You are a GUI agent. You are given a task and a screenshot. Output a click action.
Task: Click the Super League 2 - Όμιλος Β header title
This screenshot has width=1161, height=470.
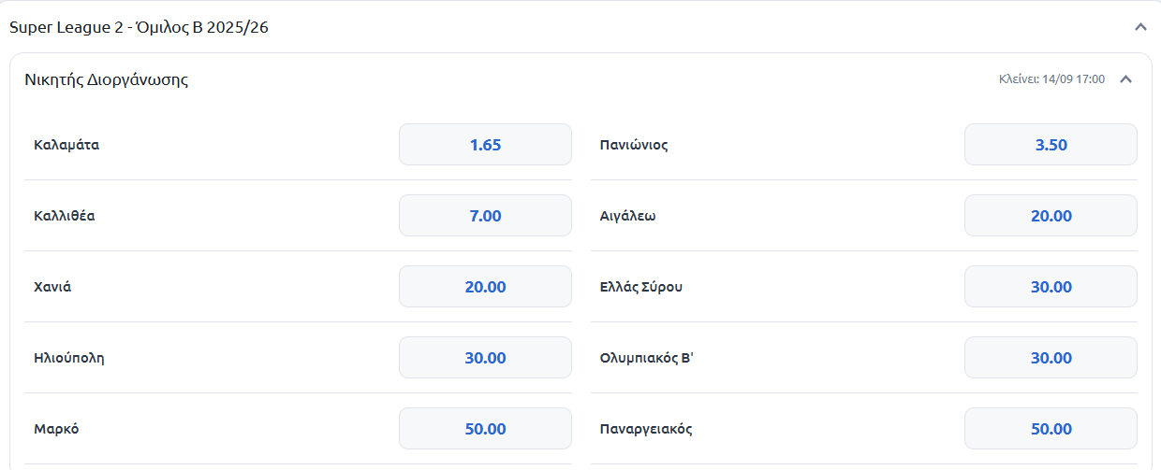tap(139, 27)
